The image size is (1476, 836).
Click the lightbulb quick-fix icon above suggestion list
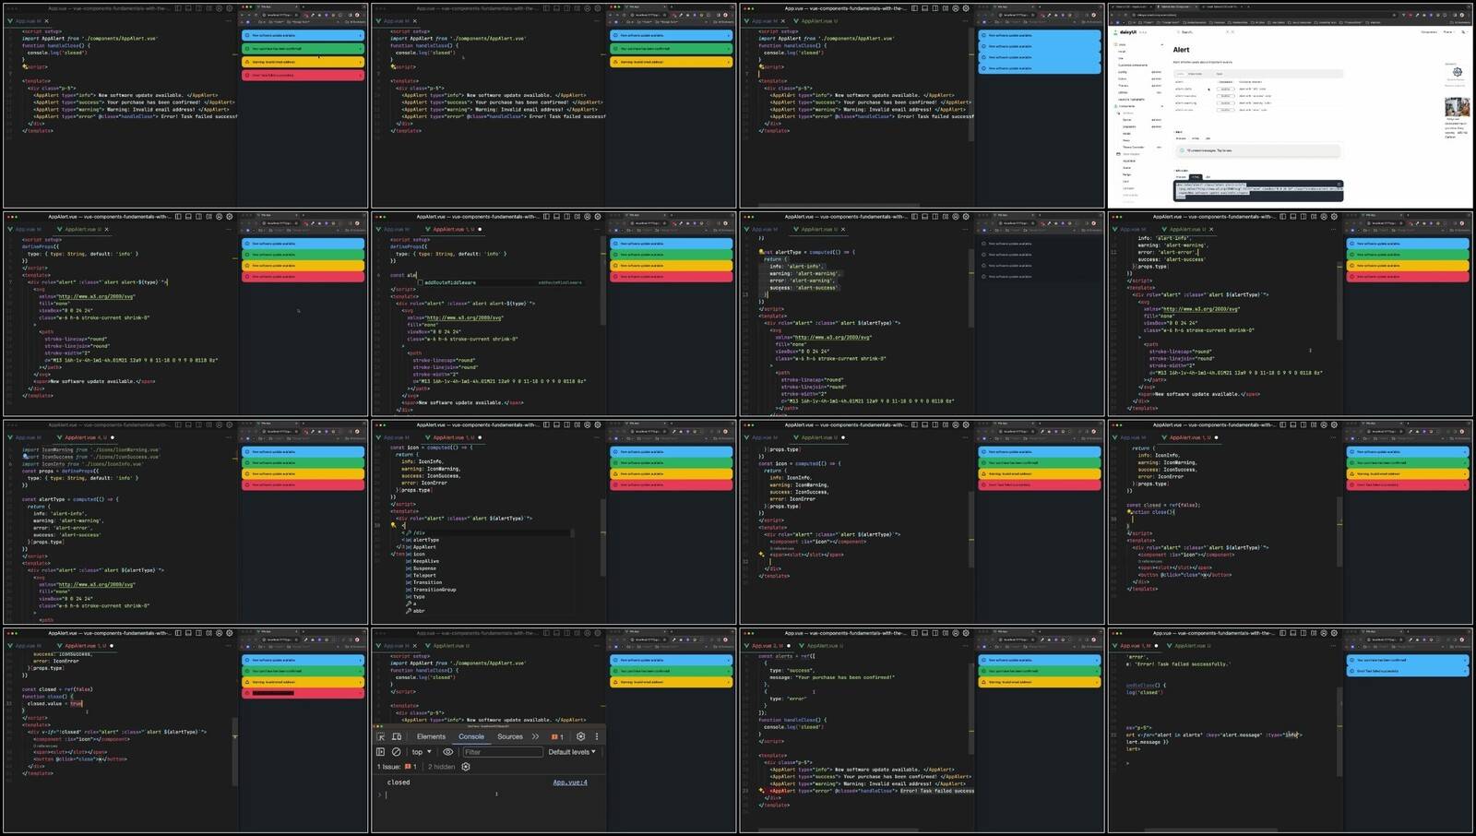(x=393, y=525)
